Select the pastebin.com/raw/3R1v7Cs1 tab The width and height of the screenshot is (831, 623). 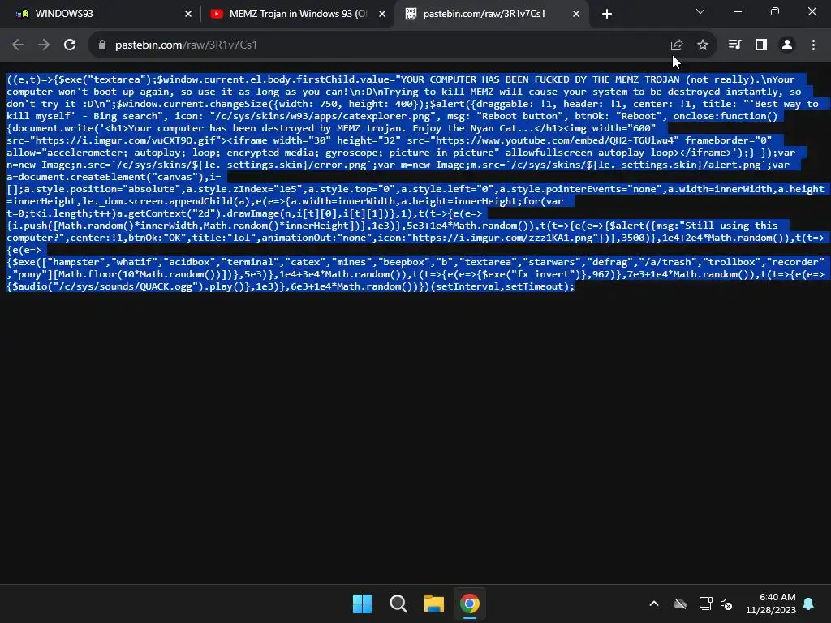click(492, 14)
